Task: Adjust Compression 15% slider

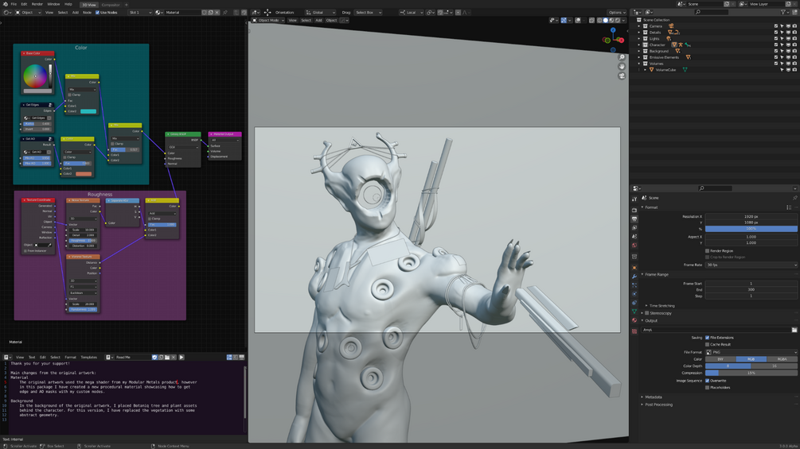Action: click(x=751, y=374)
